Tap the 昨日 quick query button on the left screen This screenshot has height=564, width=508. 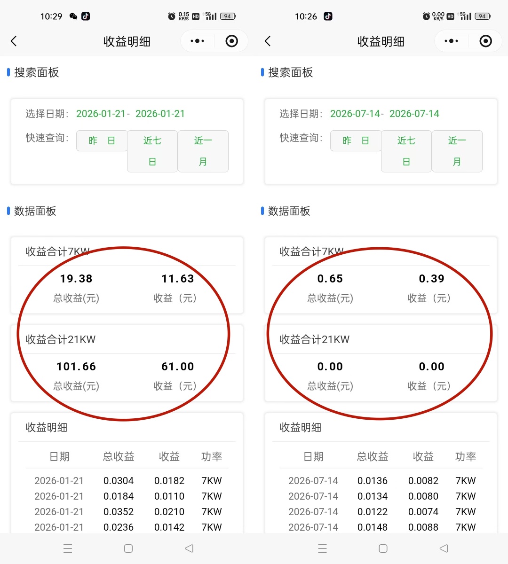[102, 141]
